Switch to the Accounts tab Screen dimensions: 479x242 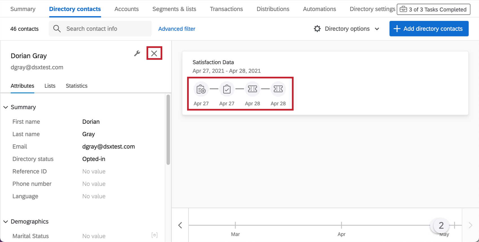tap(127, 9)
